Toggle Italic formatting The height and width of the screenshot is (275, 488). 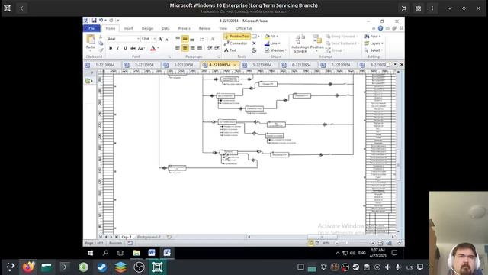point(117,48)
